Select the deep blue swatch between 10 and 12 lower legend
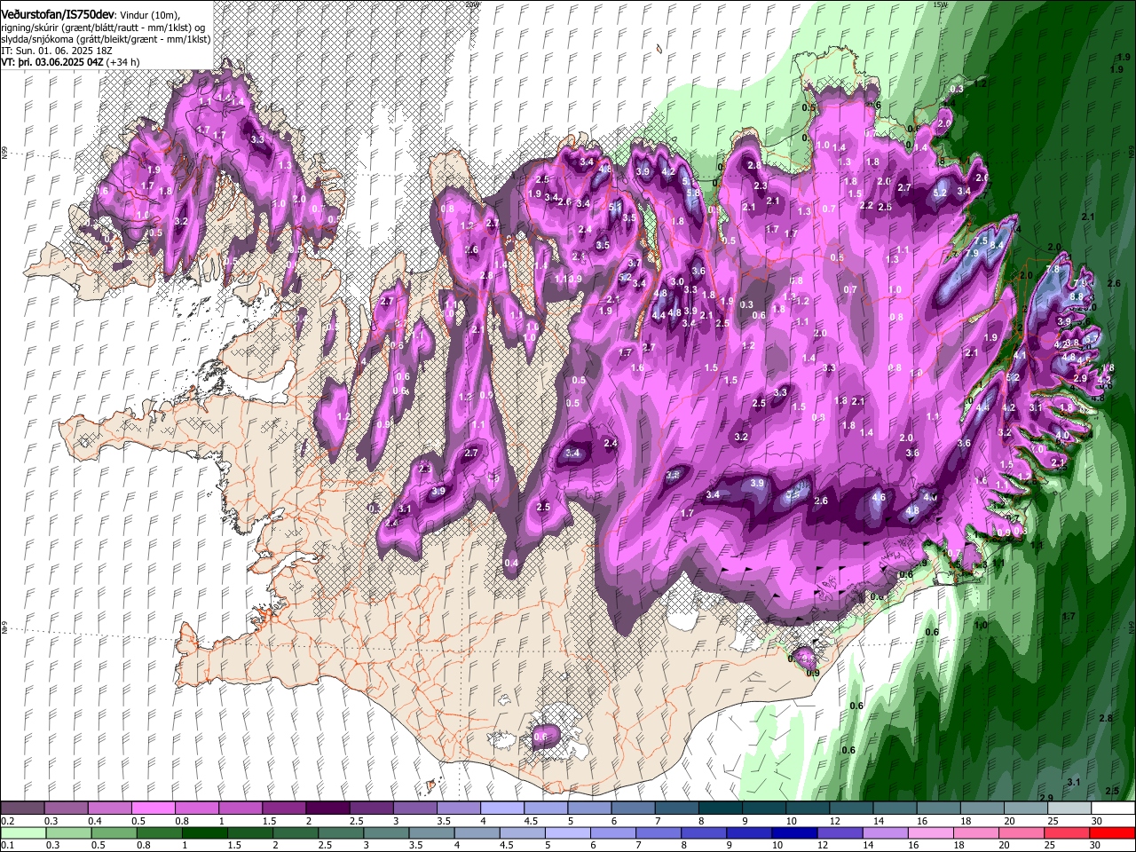 tap(793, 833)
